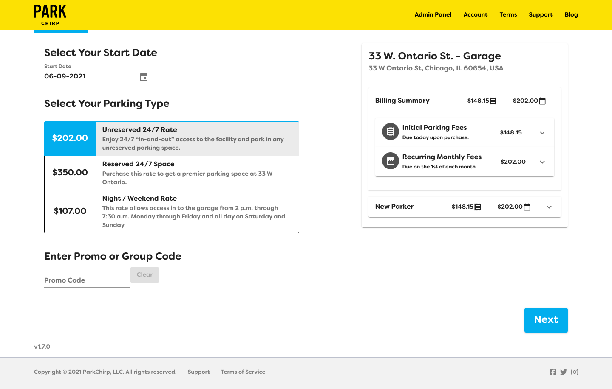Navigate to the Account menu item

475,14
